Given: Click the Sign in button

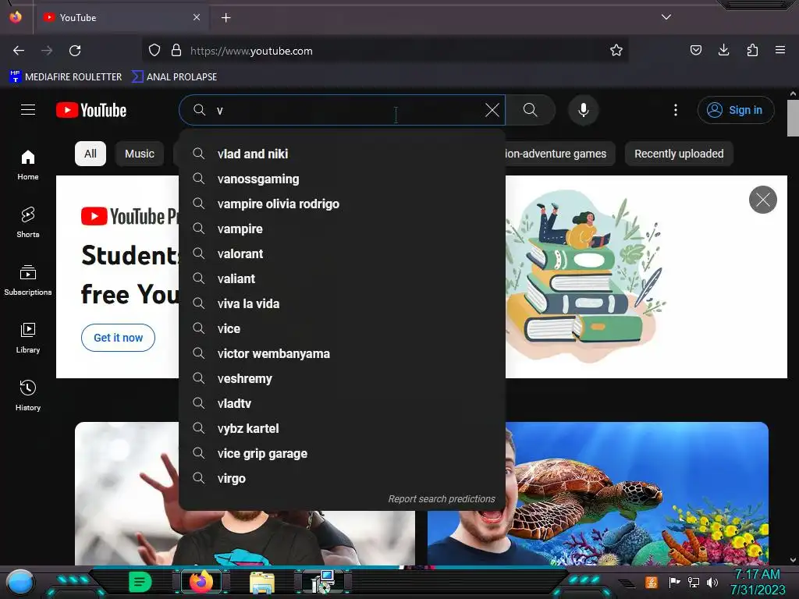Looking at the screenshot, I should (735, 110).
